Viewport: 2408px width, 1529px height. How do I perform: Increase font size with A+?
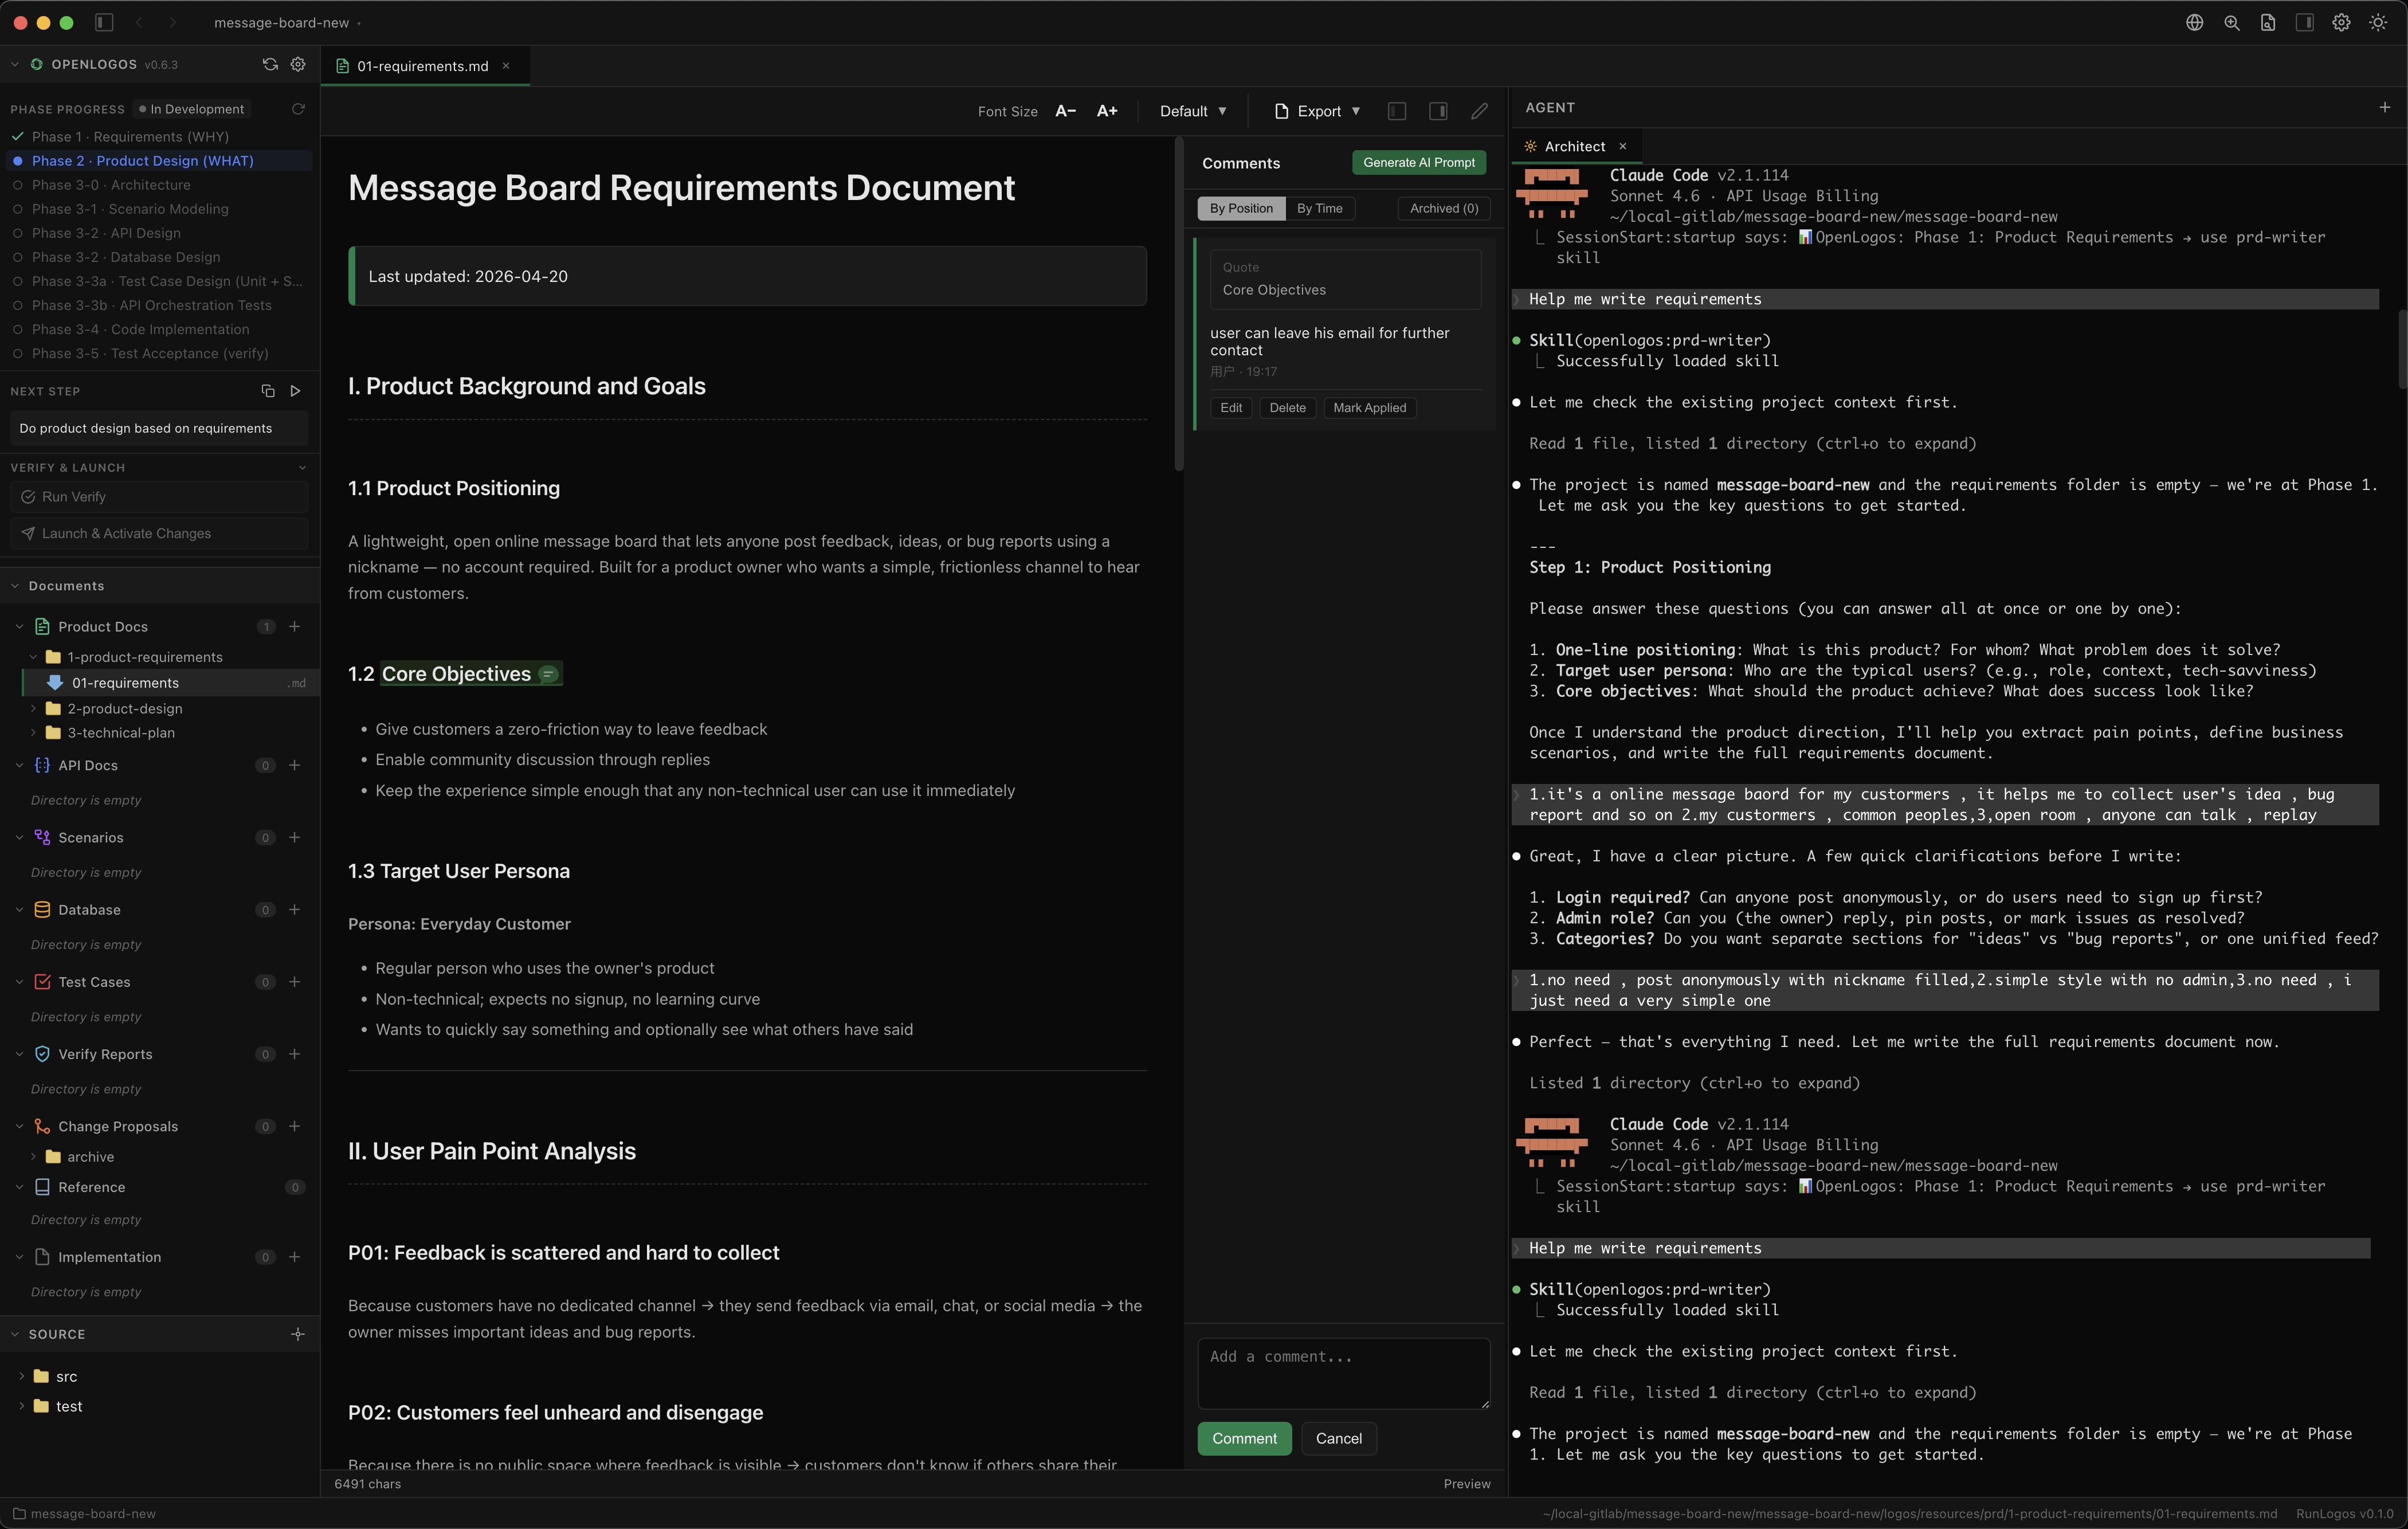(1107, 111)
